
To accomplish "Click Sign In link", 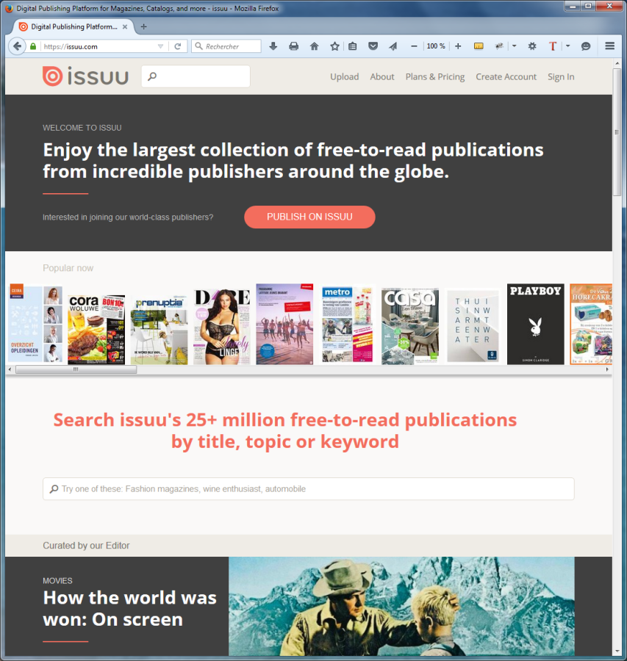I will (x=561, y=76).
